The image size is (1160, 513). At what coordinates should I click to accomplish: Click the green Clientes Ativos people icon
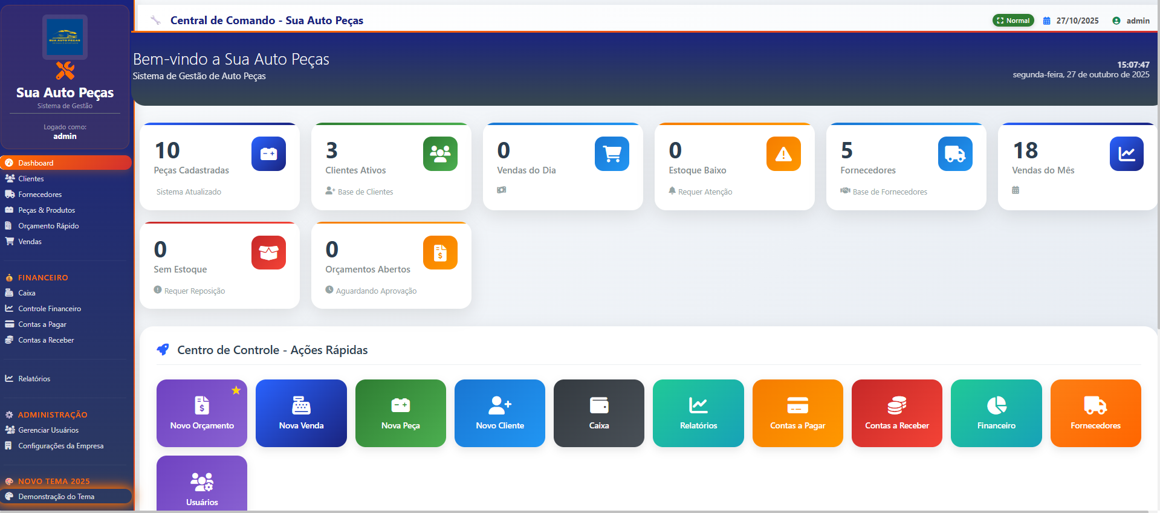click(440, 154)
